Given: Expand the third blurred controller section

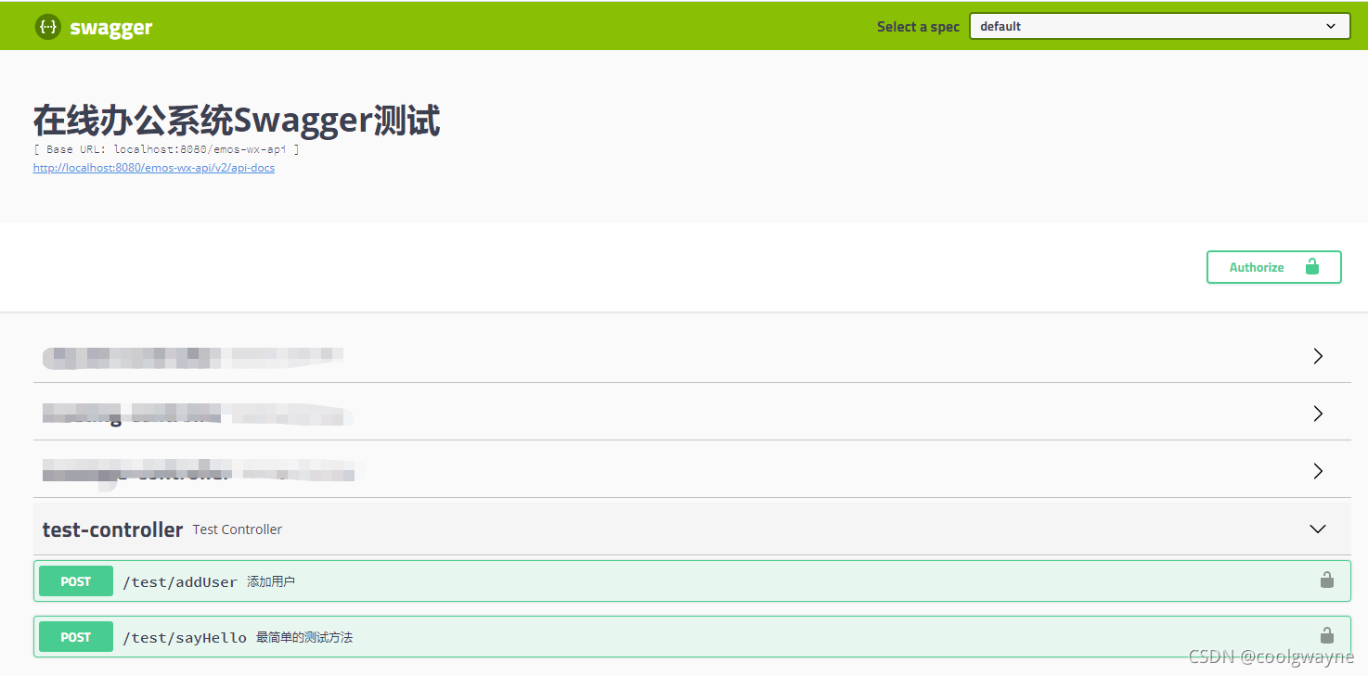Looking at the screenshot, I should pyautogui.click(x=1318, y=471).
